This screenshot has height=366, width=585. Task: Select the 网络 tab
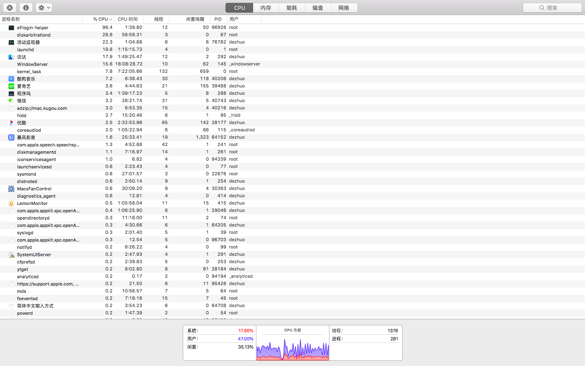tap(344, 8)
